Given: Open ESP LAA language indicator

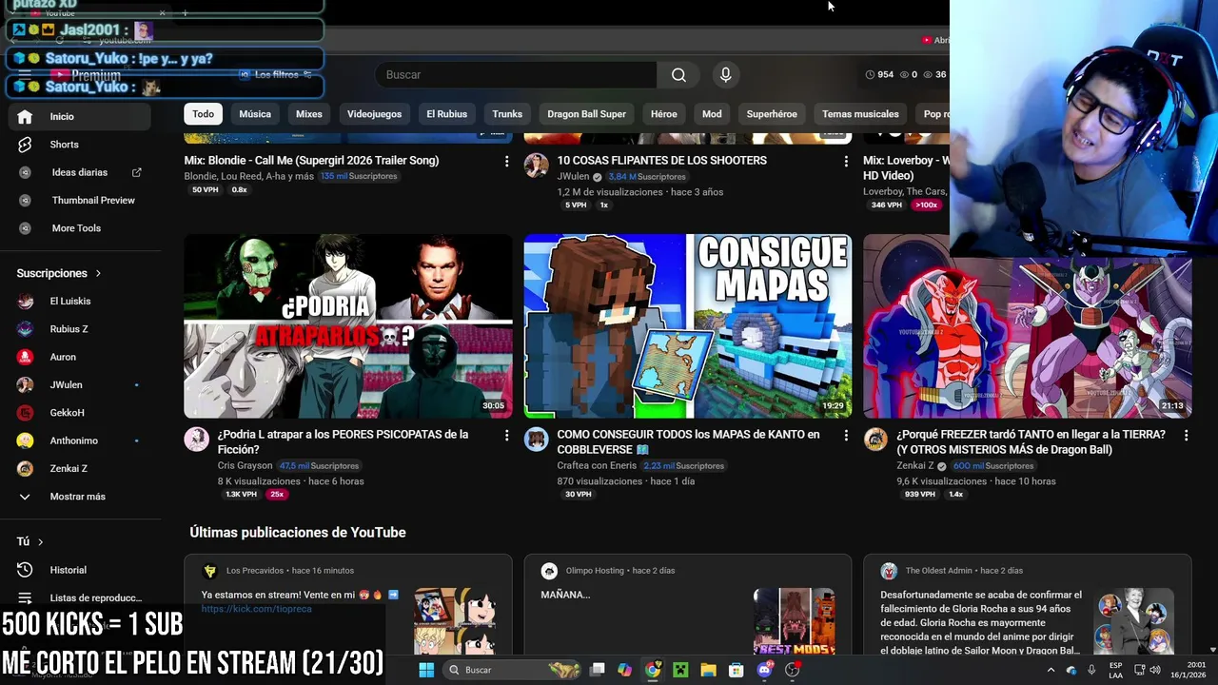Looking at the screenshot, I should pos(1115,670).
